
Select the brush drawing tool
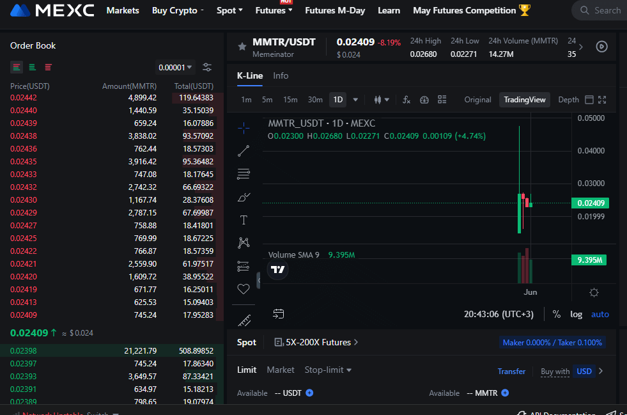pos(244,197)
